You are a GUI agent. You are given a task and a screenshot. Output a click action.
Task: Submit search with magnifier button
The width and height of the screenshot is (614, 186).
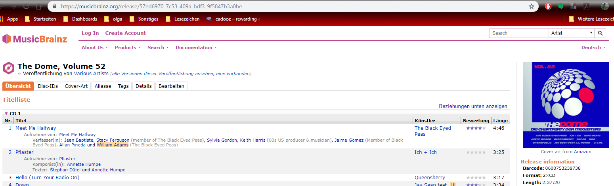tap(600, 33)
